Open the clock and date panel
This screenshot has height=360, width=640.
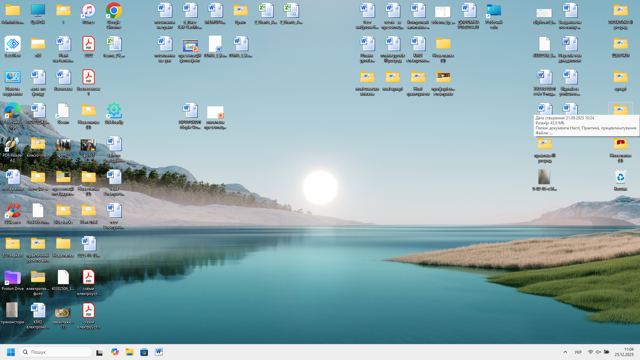(624, 352)
